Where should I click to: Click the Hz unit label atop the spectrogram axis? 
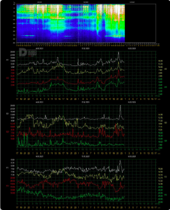(x=14, y=3)
